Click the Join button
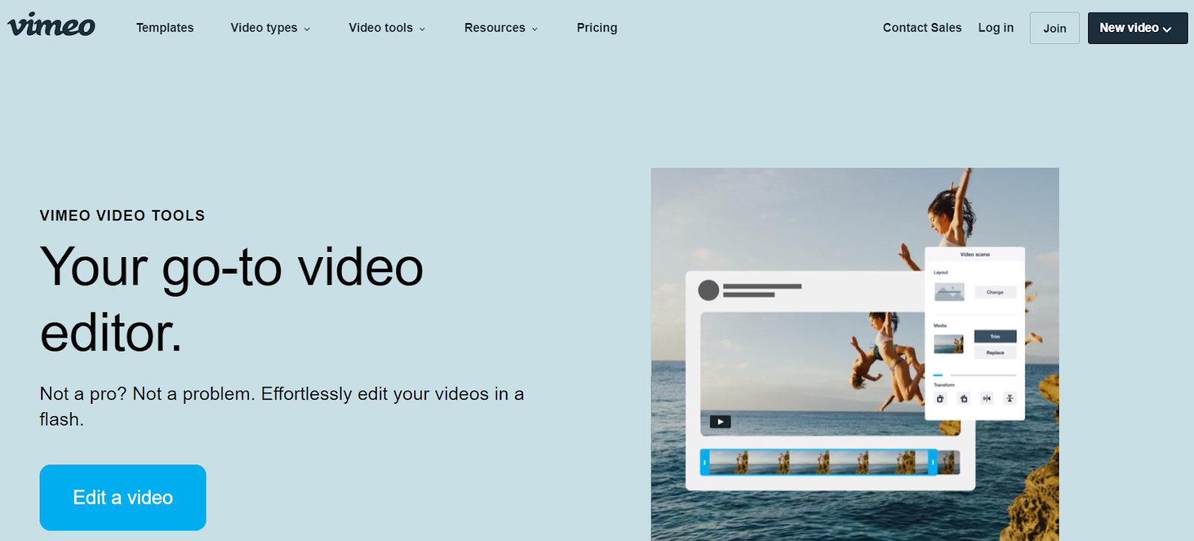This screenshot has height=541, width=1194. tap(1054, 28)
